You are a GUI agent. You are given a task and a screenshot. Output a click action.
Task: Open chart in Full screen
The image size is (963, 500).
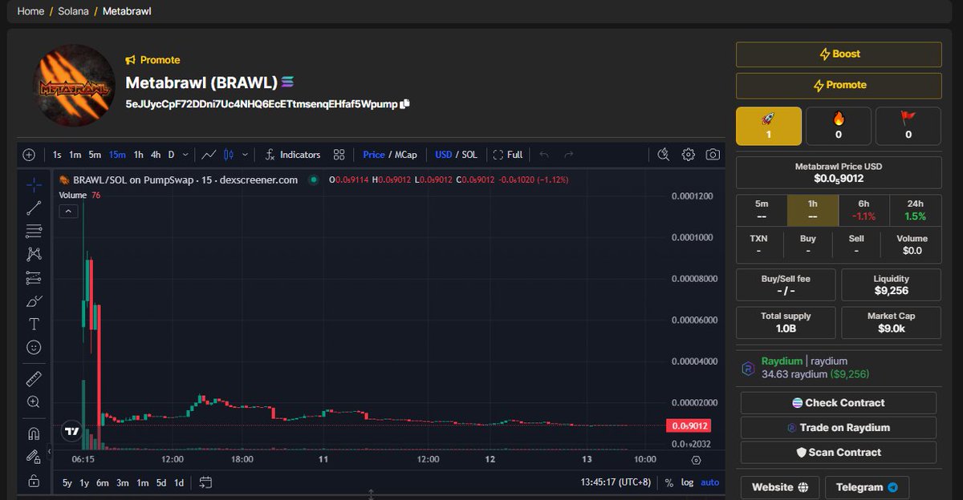(508, 155)
